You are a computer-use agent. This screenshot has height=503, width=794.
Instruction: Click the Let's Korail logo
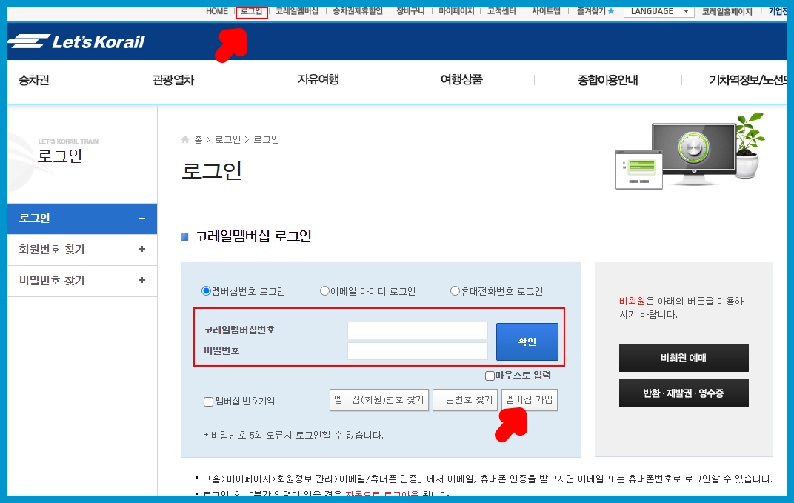coord(76,41)
